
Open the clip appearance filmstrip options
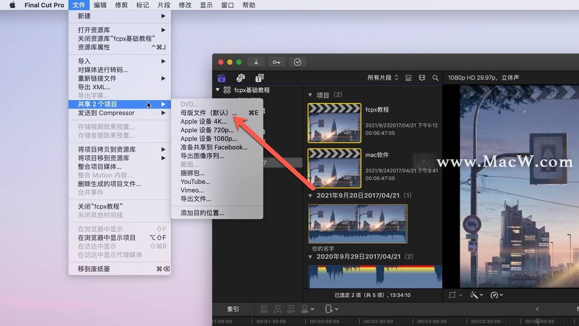pyautogui.click(x=422, y=78)
